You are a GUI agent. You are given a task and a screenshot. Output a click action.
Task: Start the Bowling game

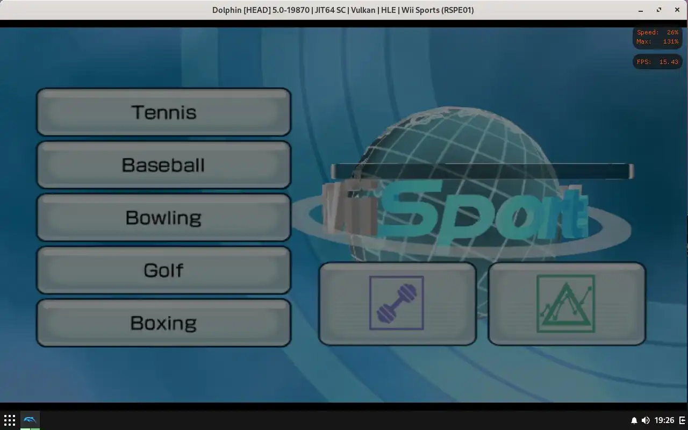(x=163, y=217)
